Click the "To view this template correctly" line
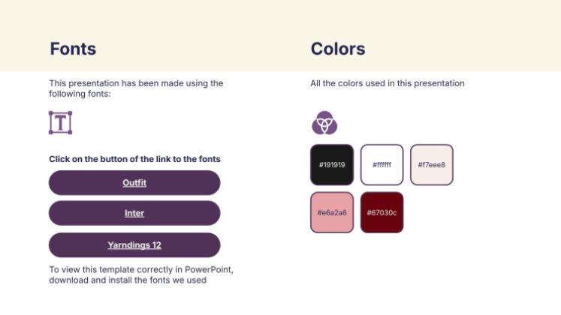This screenshot has height=315, width=561. click(146, 269)
